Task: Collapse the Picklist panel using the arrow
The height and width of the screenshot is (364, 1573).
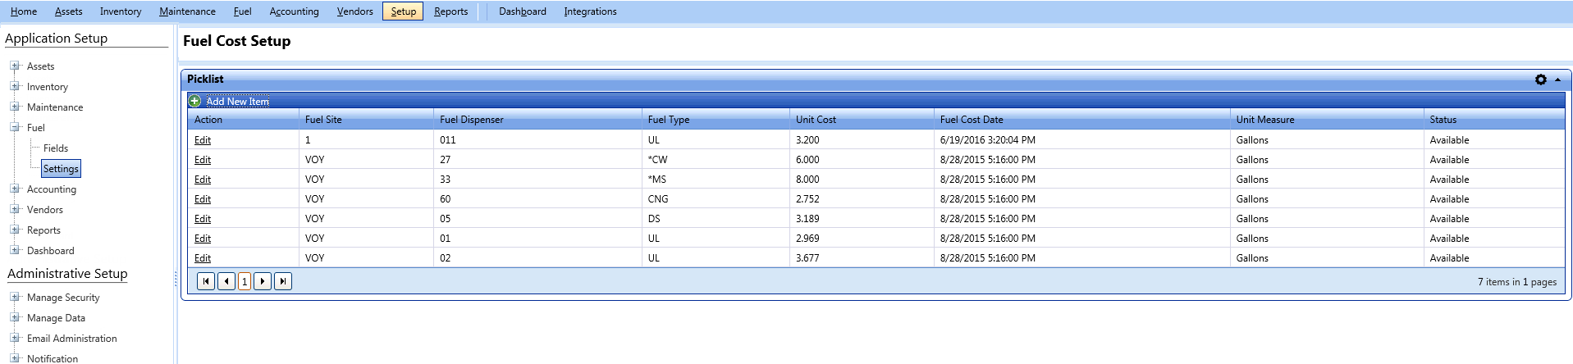Action: pos(1557,80)
